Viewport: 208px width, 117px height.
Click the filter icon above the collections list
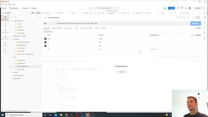coord(16,17)
